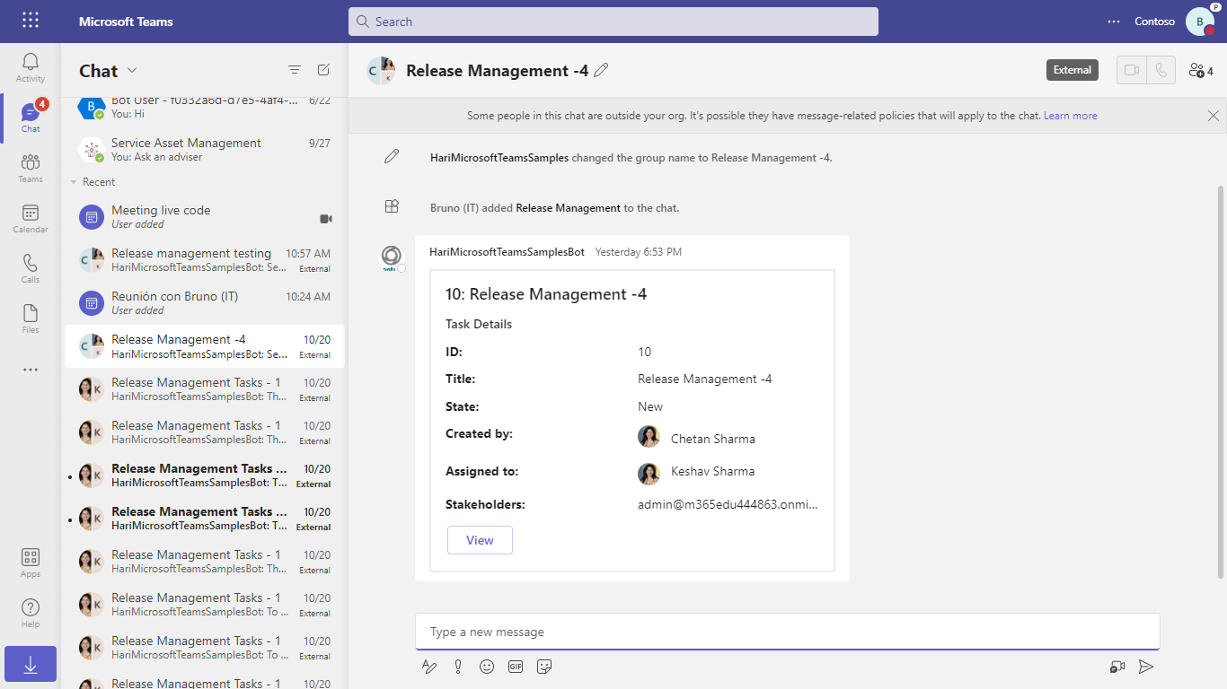1227x689 pixels.
Task: View and add participants
Action: (1201, 70)
